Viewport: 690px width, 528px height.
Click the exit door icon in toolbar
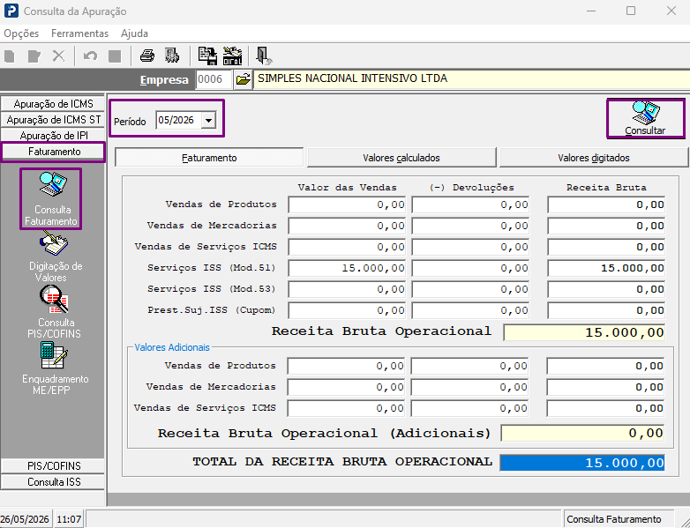coord(263,56)
